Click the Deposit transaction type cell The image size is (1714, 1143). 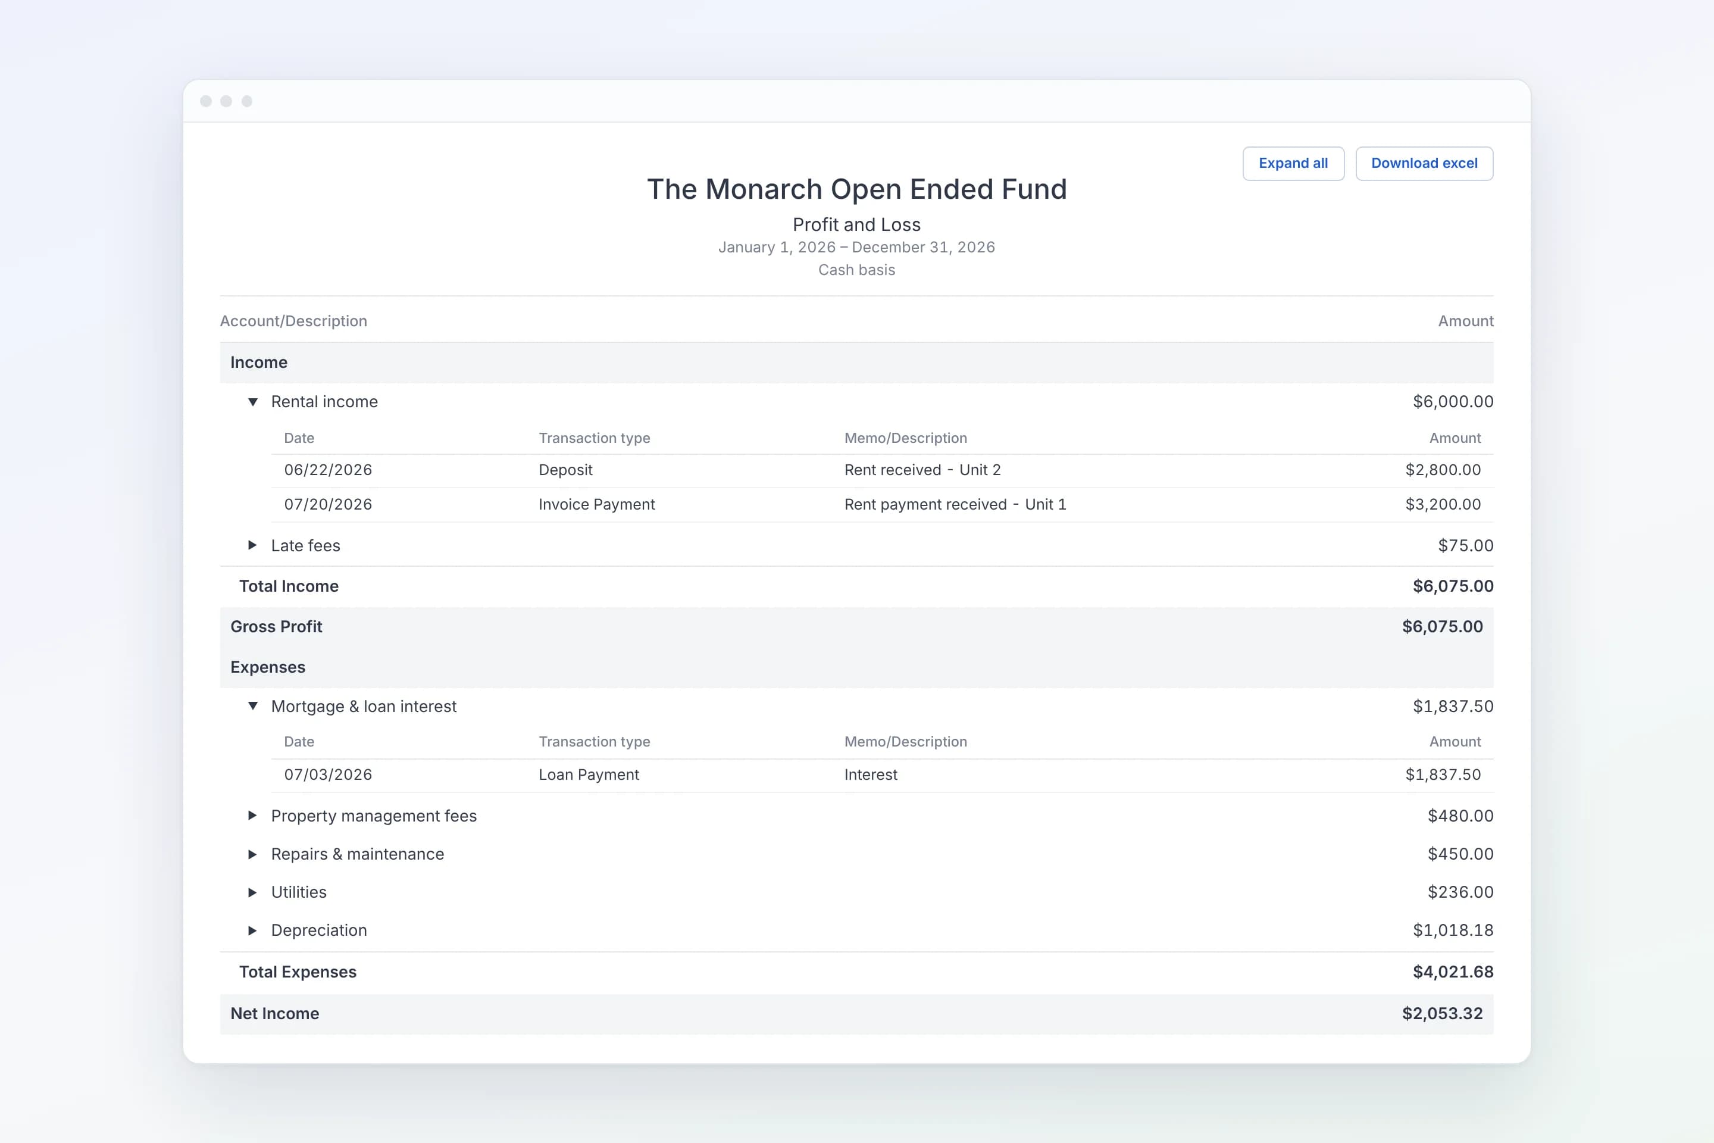point(565,470)
